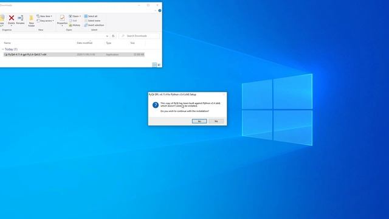Create a New folder from the ribbon
The image size is (389, 219).
[x=31, y=21]
